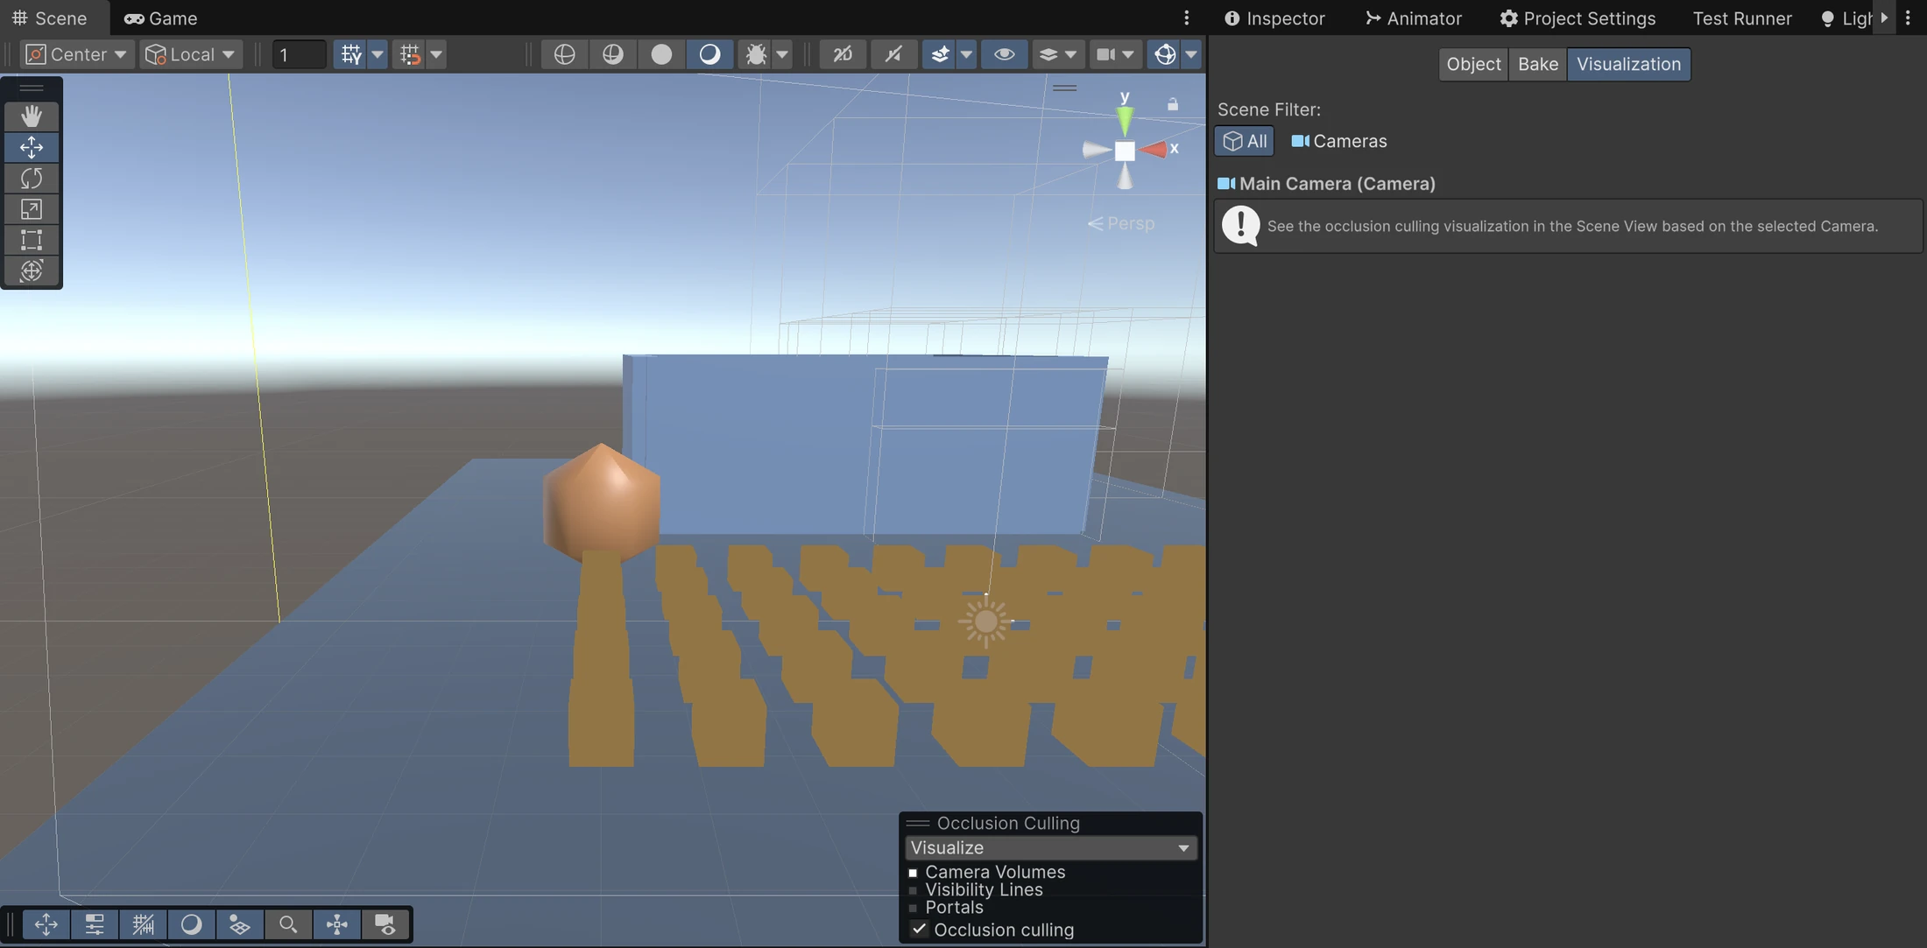Open the scene camera settings dropdown

click(1115, 54)
